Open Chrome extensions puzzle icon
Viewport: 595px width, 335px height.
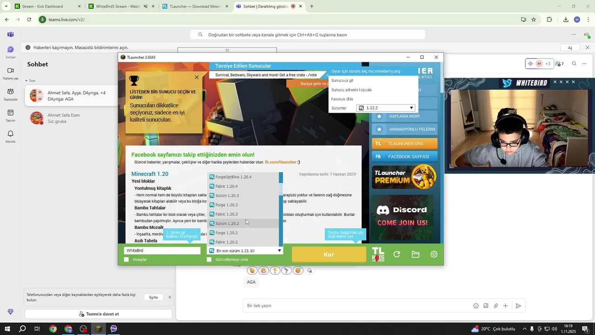(x=549, y=20)
